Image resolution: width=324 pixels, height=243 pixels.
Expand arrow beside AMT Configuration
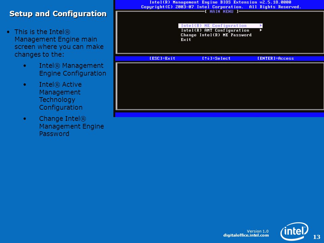[x=261, y=30]
